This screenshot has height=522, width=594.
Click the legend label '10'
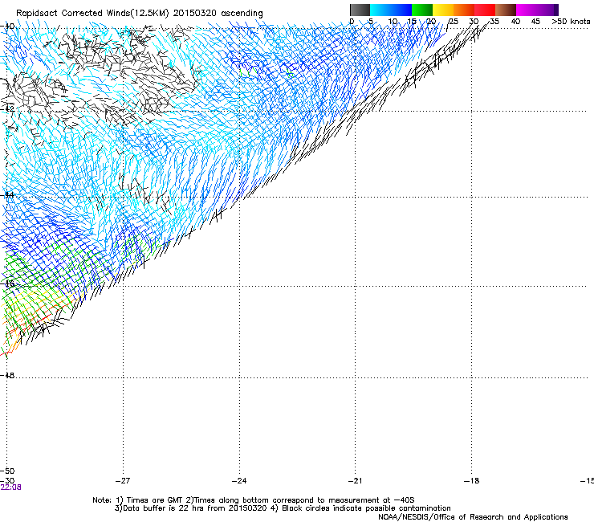[x=393, y=22]
